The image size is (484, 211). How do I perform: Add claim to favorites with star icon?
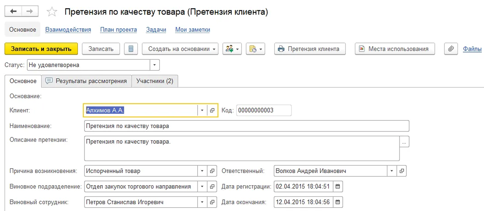click(52, 12)
